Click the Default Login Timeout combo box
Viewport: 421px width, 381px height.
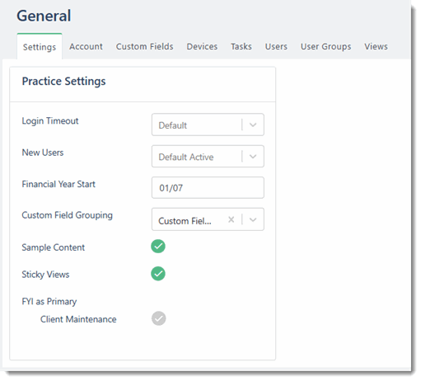pos(208,125)
